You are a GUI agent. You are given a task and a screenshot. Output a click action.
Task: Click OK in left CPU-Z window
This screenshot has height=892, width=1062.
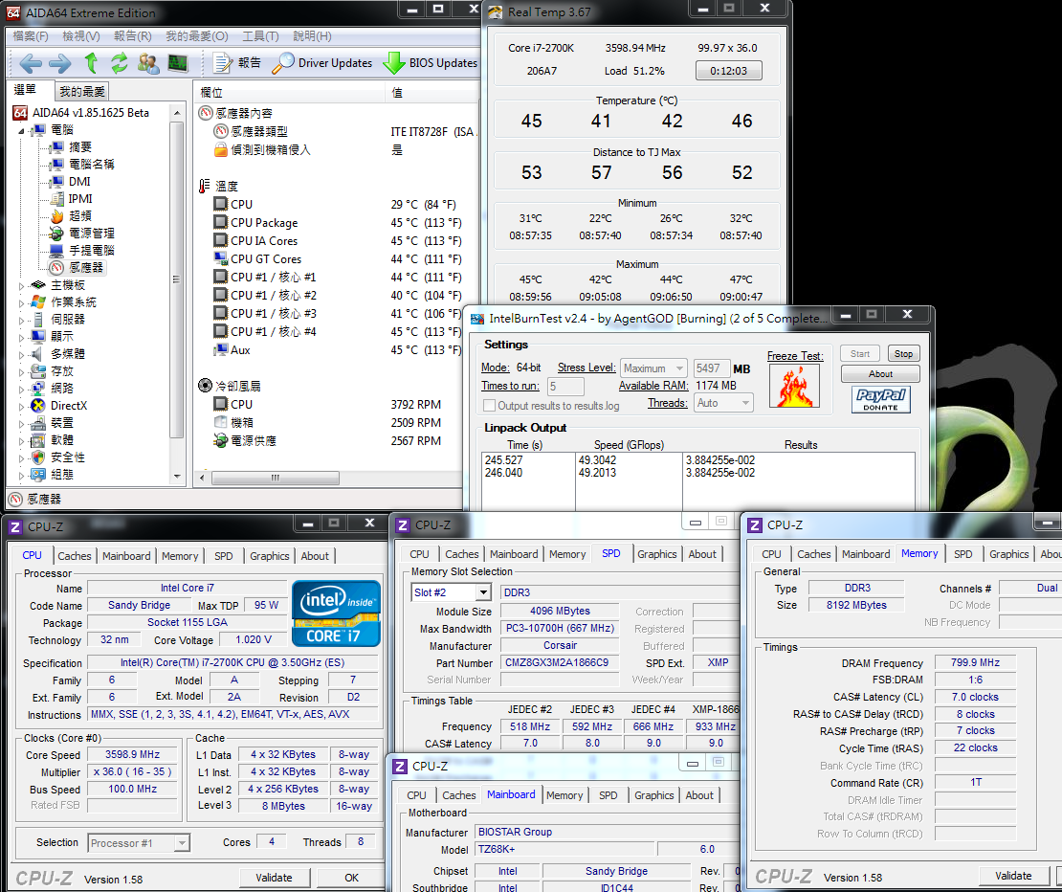coord(351,877)
